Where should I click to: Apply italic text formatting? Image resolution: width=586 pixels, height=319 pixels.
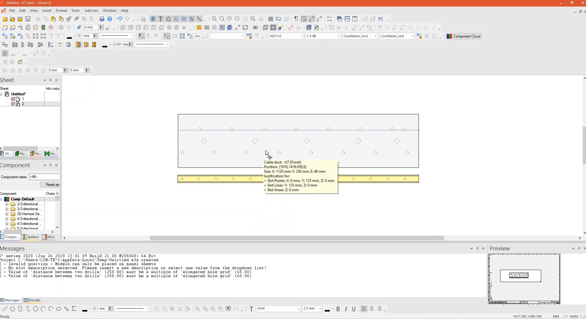[x=346, y=309]
